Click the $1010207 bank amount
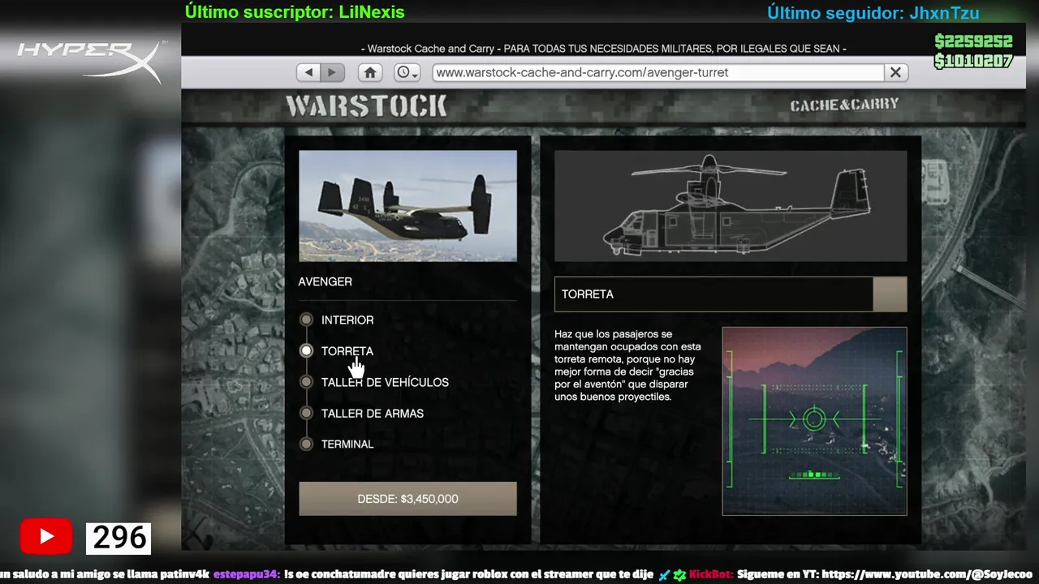 click(973, 61)
